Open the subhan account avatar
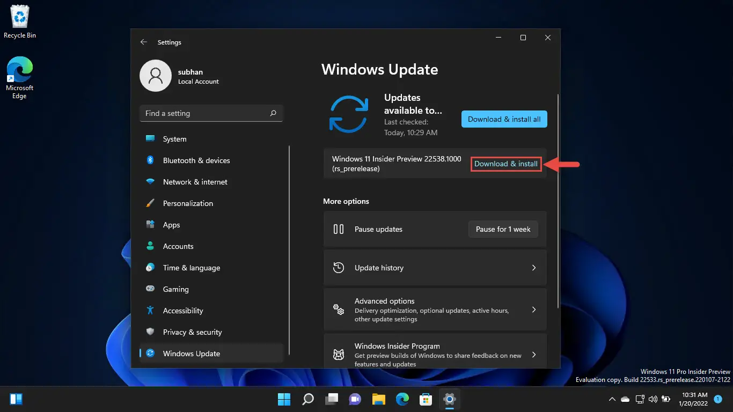This screenshot has width=733, height=412. (156, 76)
